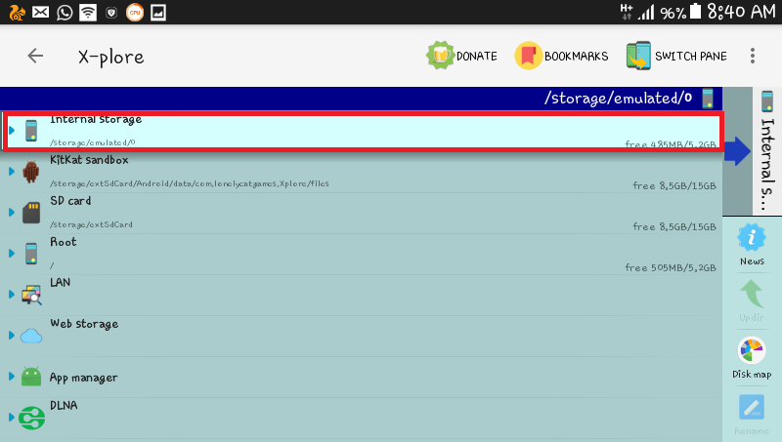Tap the /storage/extSdCard path text
Viewport: 782px width, 442px height.
coord(91,224)
